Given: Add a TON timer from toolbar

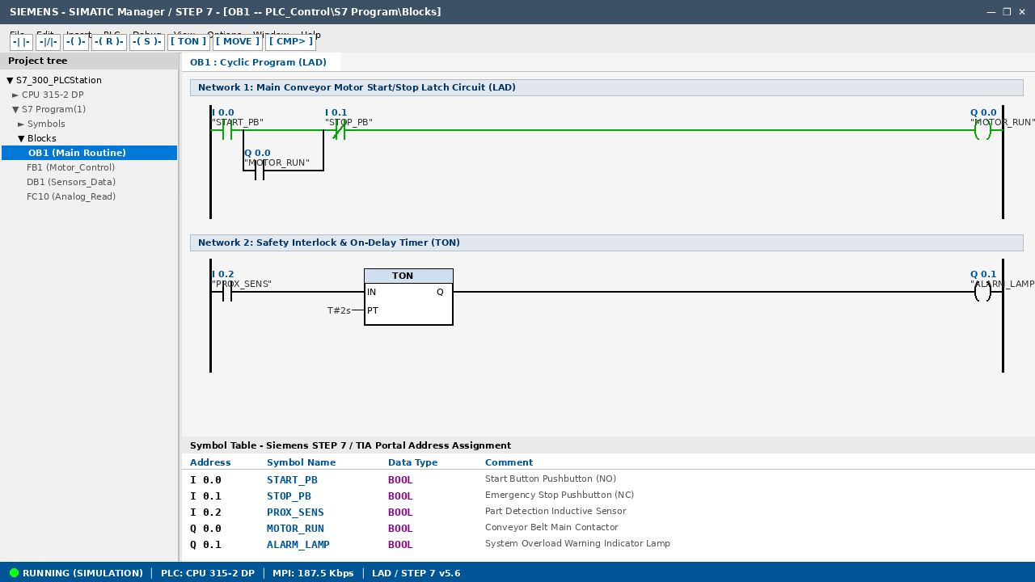Looking at the screenshot, I should click(188, 42).
